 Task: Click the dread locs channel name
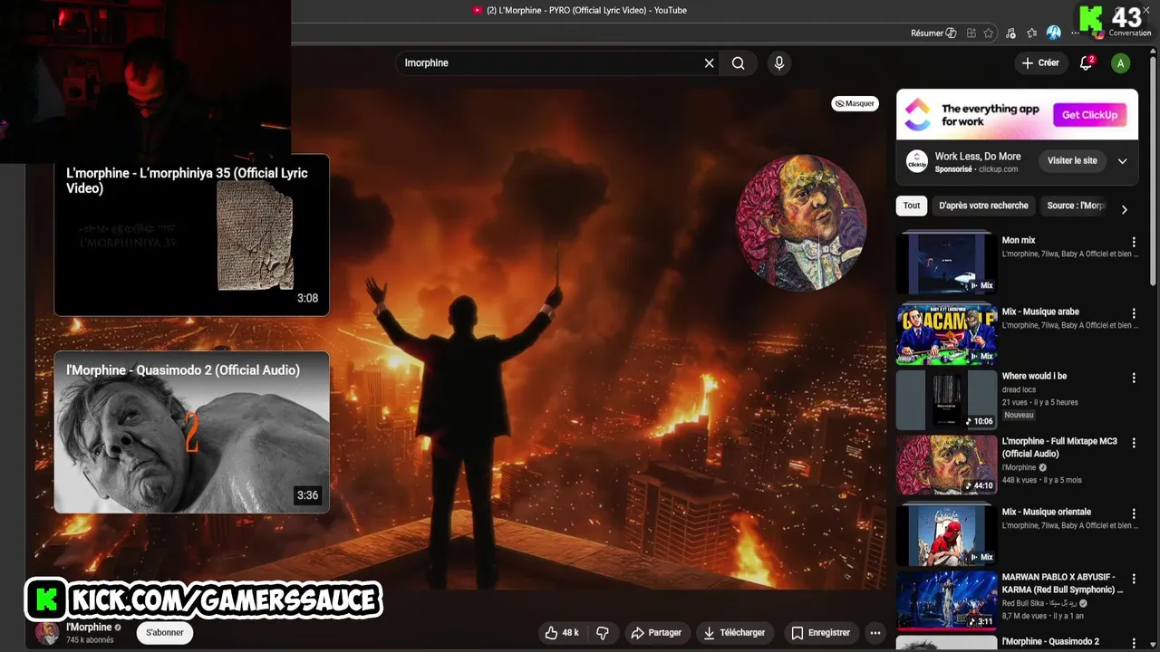(1019, 389)
